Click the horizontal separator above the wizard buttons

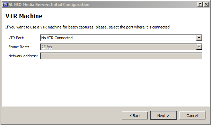(x=105, y=107)
